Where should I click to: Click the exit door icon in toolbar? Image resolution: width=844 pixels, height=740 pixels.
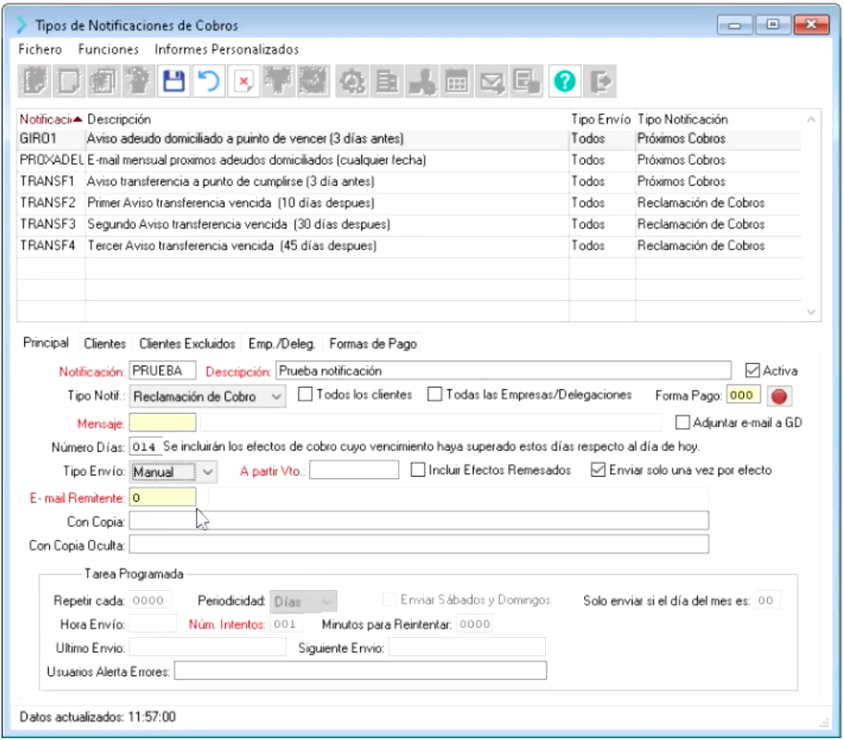pyautogui.click(x=600, y=82)
